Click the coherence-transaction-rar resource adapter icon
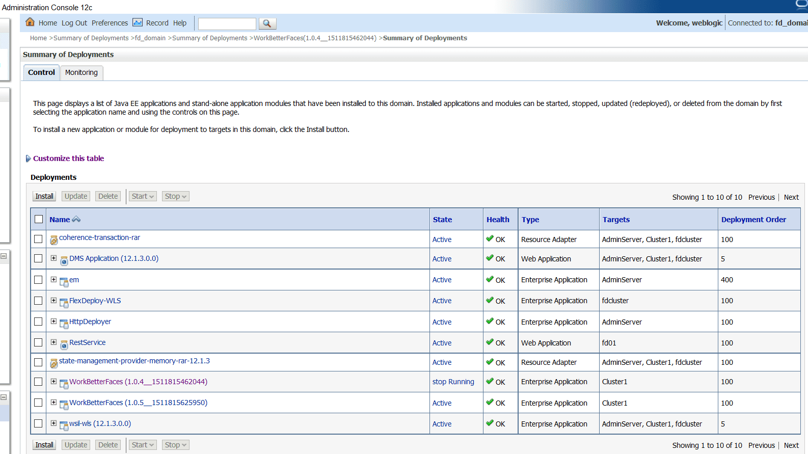Image resolution: width=808 pixels, height=454 pixels. point(54,240)
